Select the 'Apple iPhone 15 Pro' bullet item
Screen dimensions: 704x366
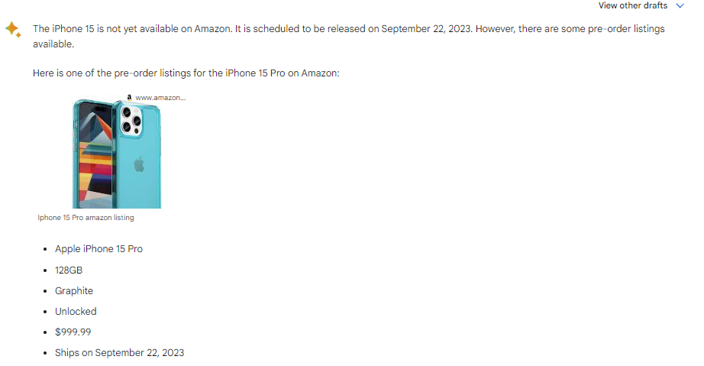98,249
